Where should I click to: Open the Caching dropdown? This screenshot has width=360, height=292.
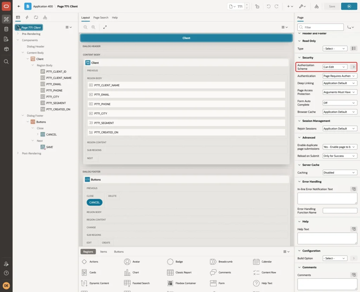click(340, 173)
